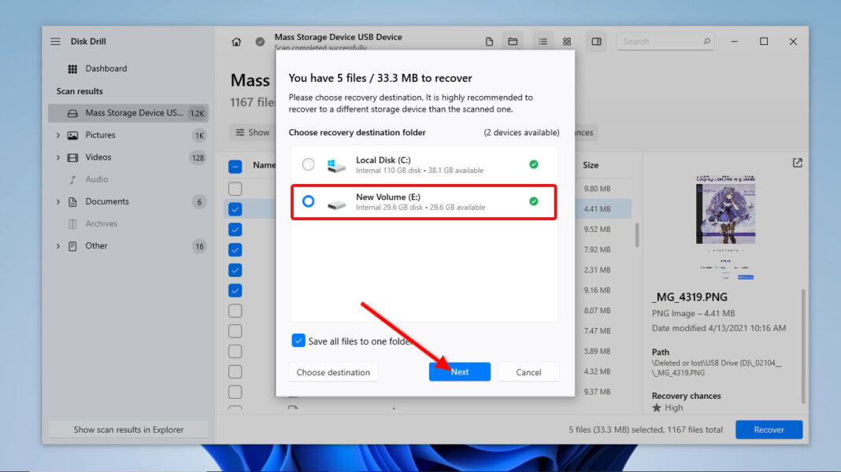Show scan results in Explorer
This screenshot has width=841, height=472.
pyautogui.click(x=128, y=429)
